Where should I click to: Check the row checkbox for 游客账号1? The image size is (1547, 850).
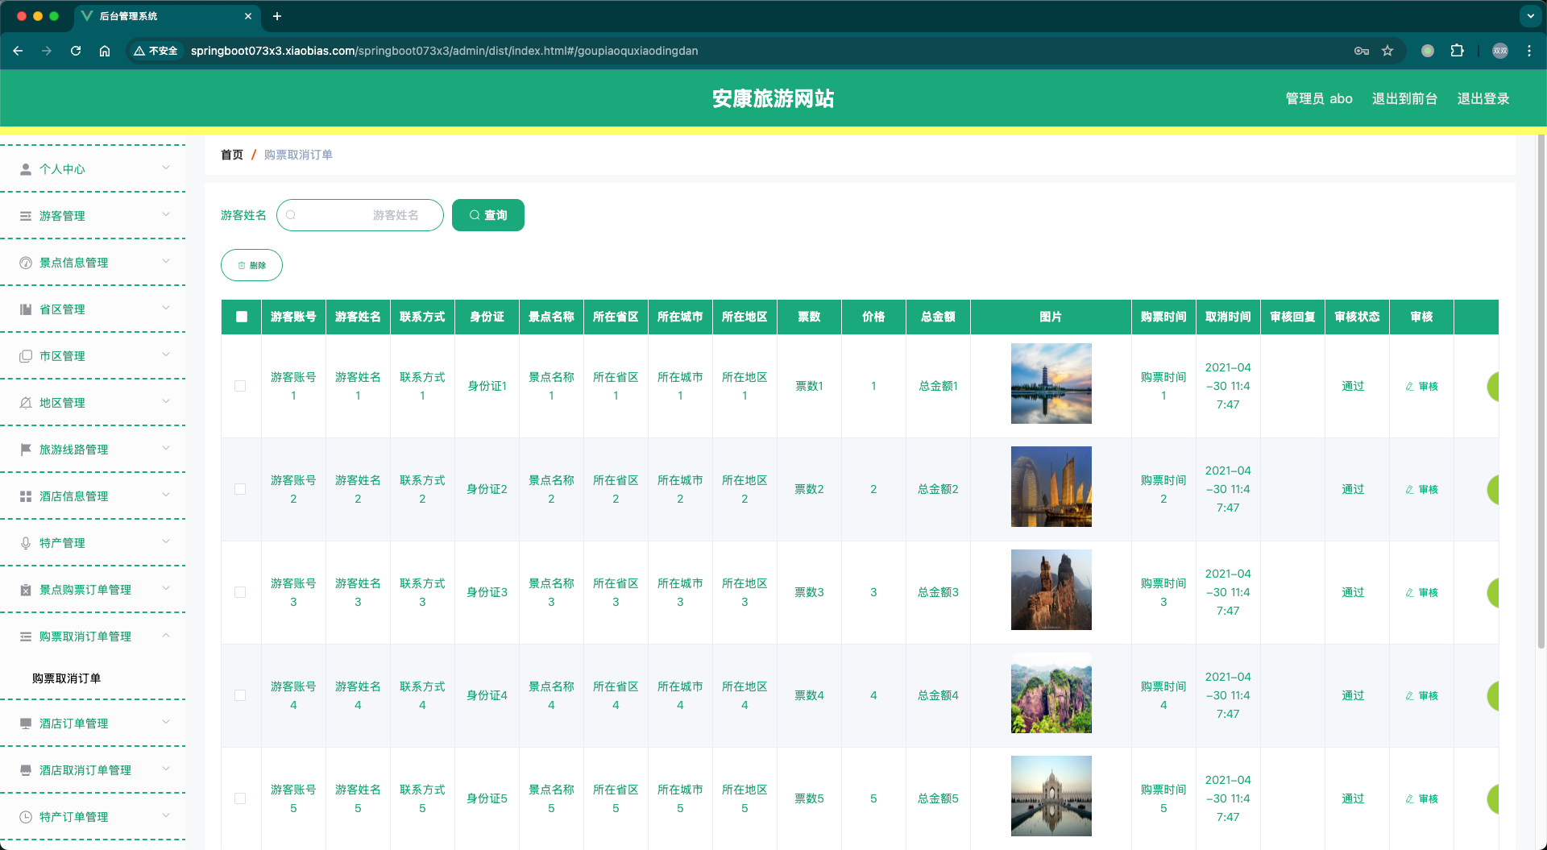click(x=240, y=386)
